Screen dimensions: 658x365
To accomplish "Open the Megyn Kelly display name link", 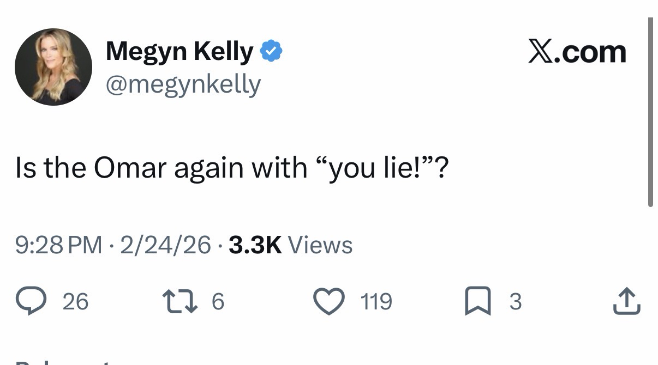I will [x=180, y=51].
